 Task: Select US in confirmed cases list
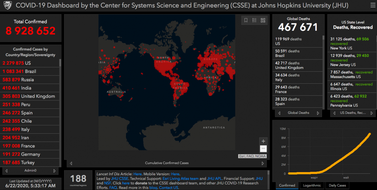30,63
